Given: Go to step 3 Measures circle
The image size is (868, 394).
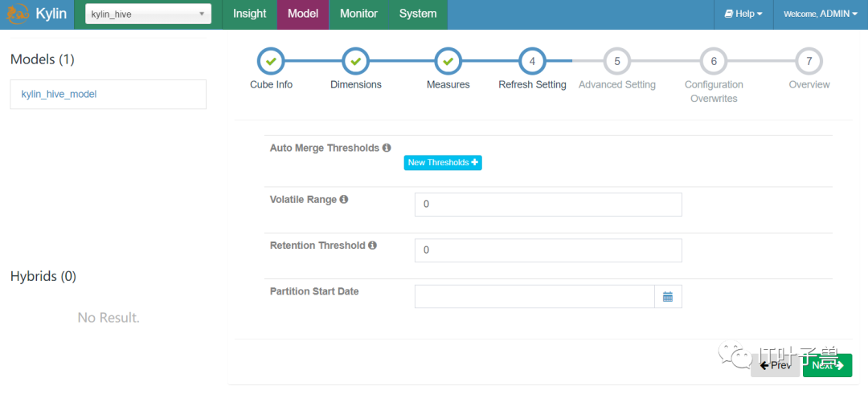Looking at the screenshot, I should (x=448, y=61).
